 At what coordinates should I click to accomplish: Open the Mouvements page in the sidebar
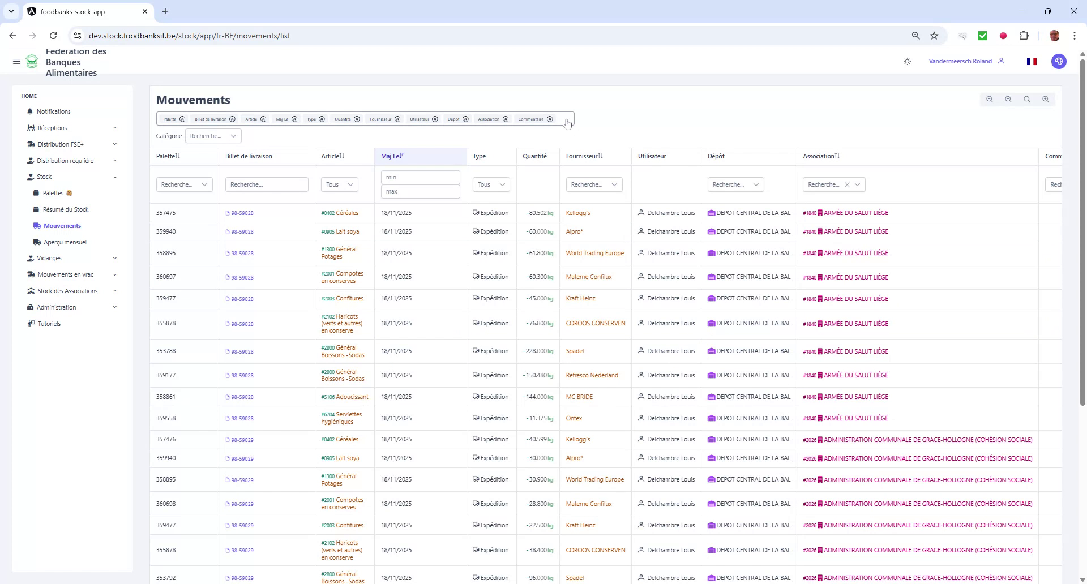click(x=62, y=225)
